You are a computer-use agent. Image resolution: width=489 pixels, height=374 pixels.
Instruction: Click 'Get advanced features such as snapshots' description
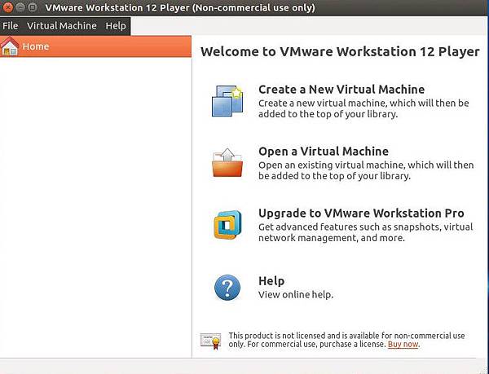(x=365, y=232)
